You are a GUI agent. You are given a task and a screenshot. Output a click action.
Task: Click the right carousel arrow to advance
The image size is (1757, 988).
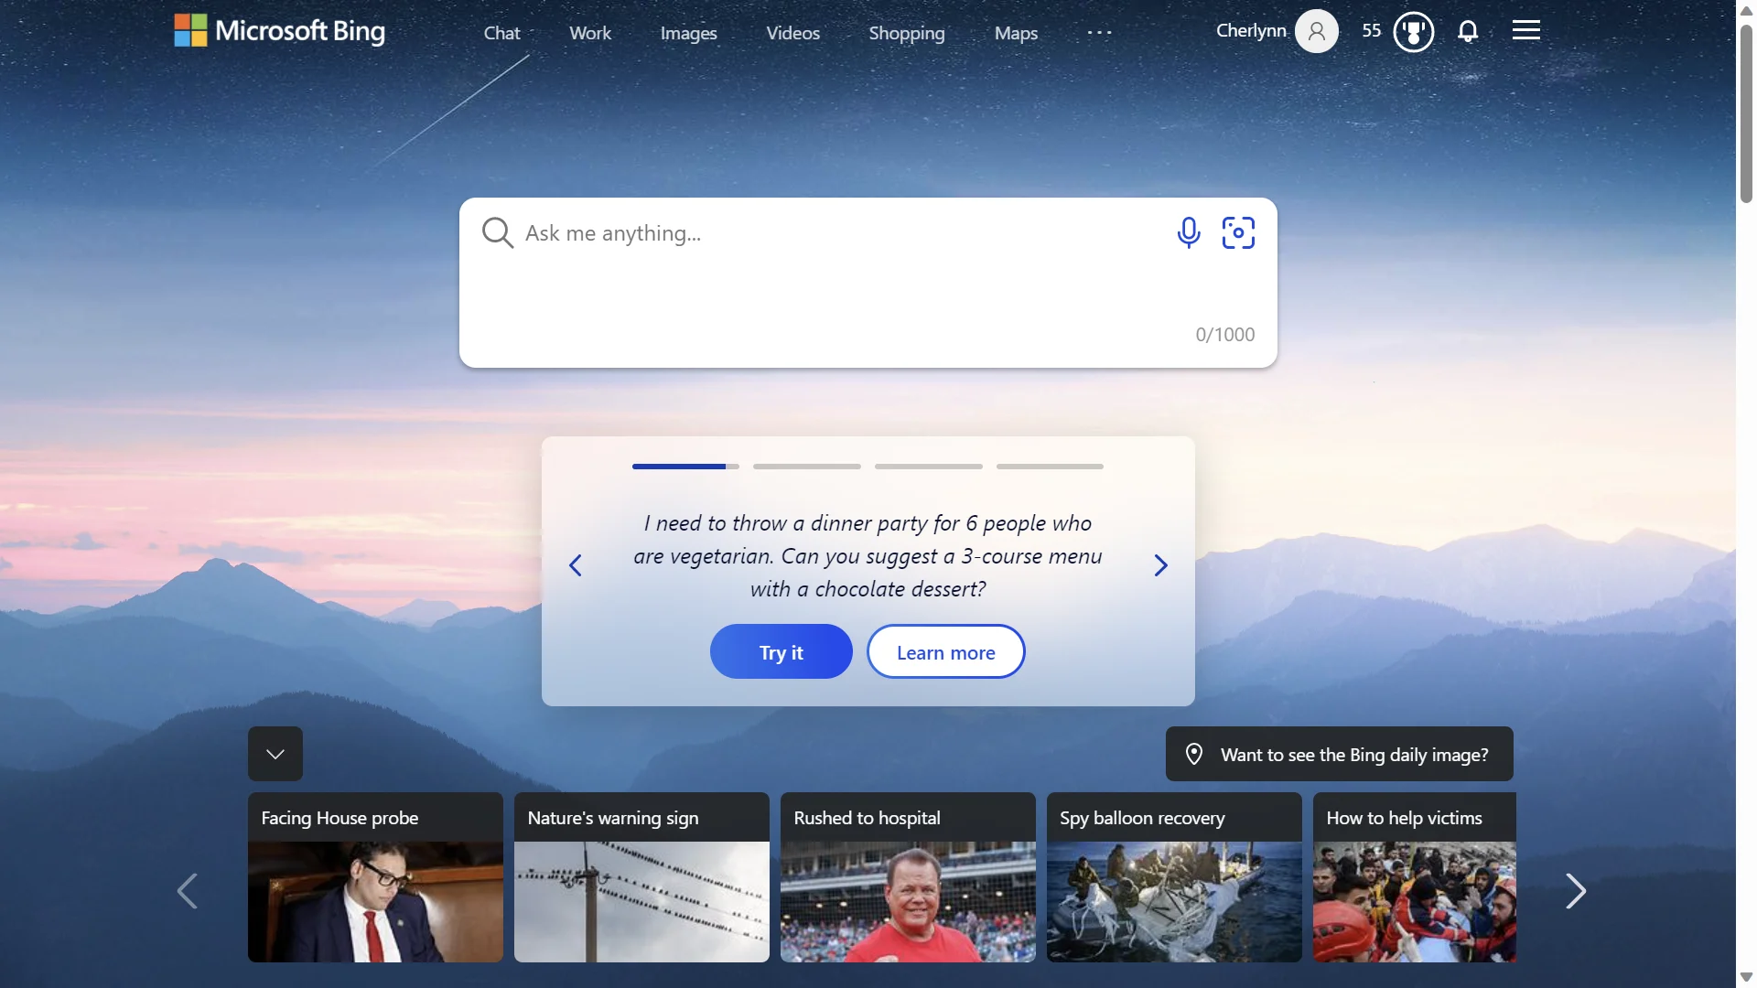pyautogui.click(x=1159, y=564)
